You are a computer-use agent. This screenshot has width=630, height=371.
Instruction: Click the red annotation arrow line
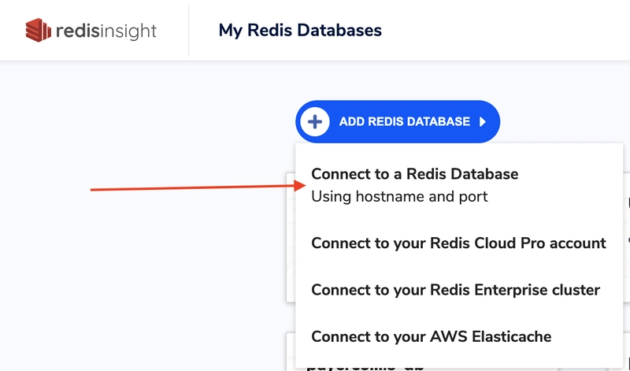click(192, 187)
